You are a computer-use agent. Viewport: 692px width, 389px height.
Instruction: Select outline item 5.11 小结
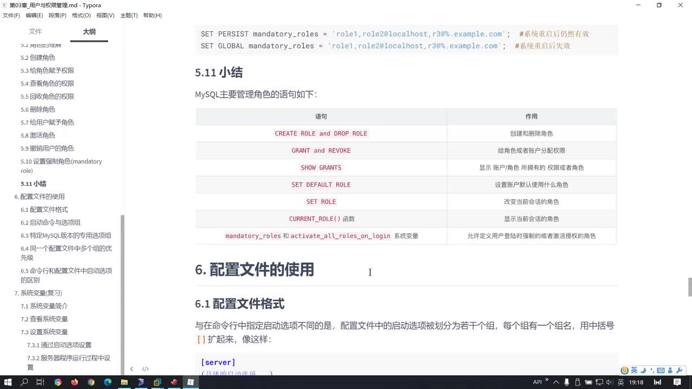pyautogui.click(x=34, y=184)
